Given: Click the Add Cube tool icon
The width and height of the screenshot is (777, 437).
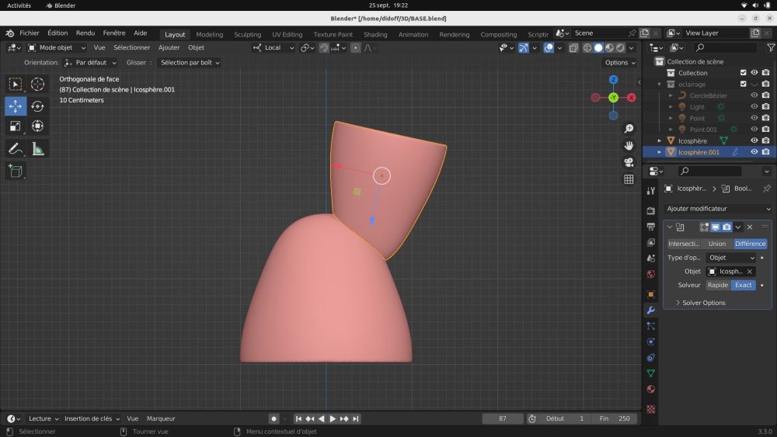Looking at the screenshot, I should [x=16, y=171].
